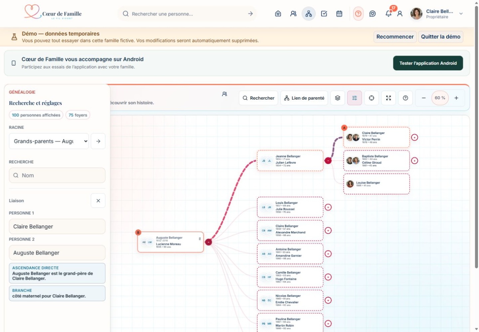
Task: Open the tree toolbar help icon
Action: (405, 98)
